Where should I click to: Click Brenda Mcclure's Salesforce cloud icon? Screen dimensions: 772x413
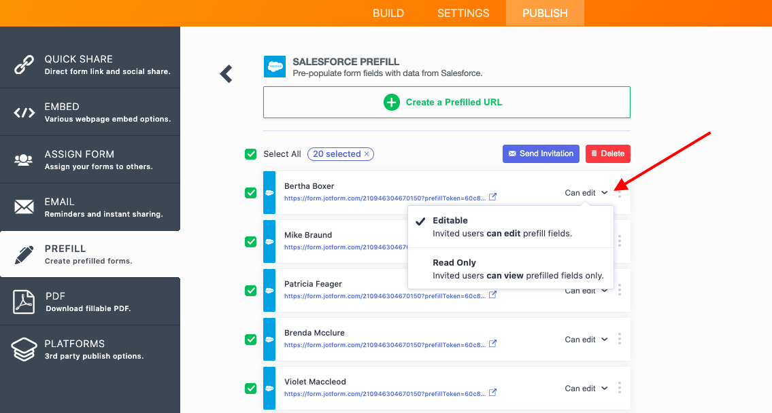coord(269,339)
